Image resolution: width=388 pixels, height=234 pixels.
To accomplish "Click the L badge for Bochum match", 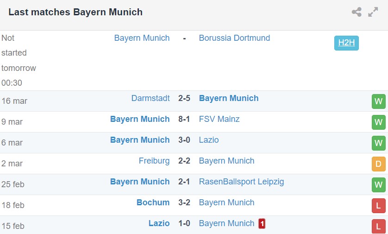I will pos(378,206).
